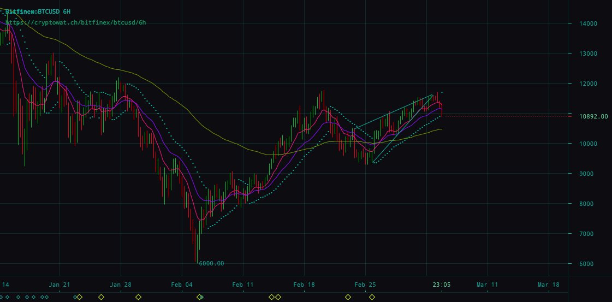Click the Bitfinex BTCUSD 6H chart title

[38, 11]
